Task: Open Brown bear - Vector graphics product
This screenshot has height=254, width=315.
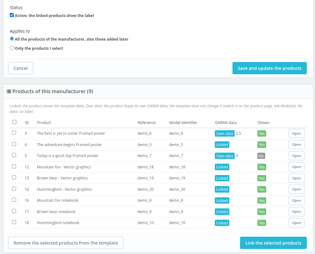Action: click(x=296, y=178)
